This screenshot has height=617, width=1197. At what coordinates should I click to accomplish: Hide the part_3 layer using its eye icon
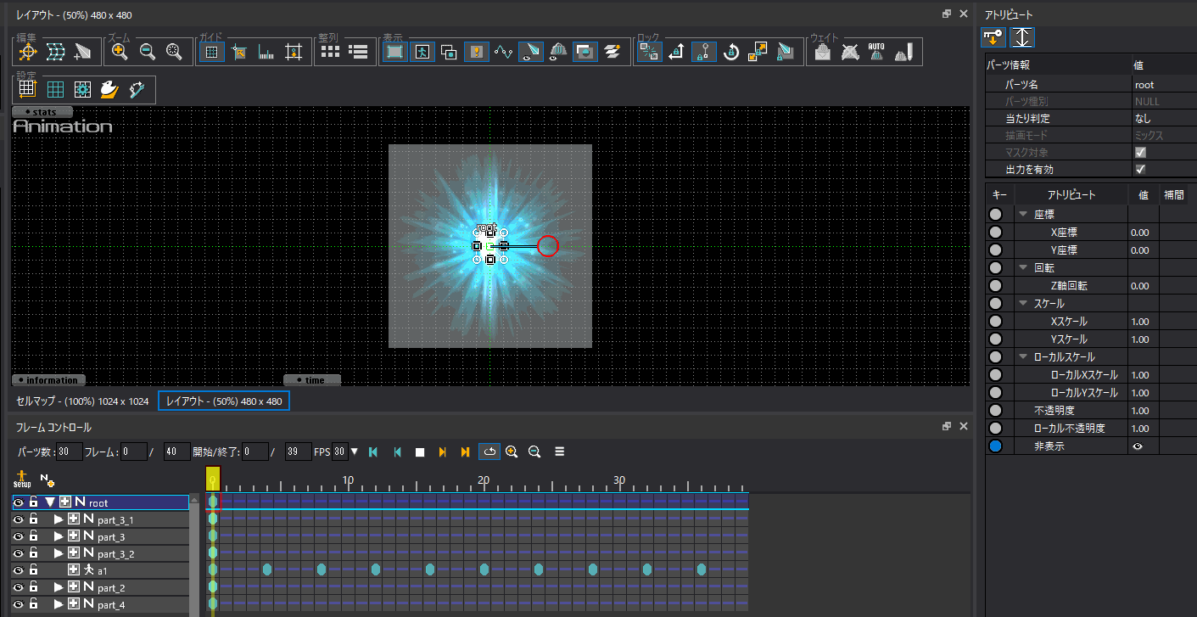coord(18,536)
